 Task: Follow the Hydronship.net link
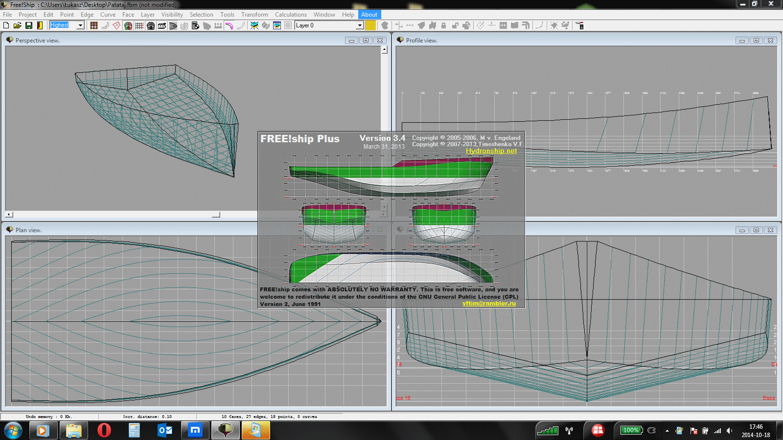[x=491, y=151]
